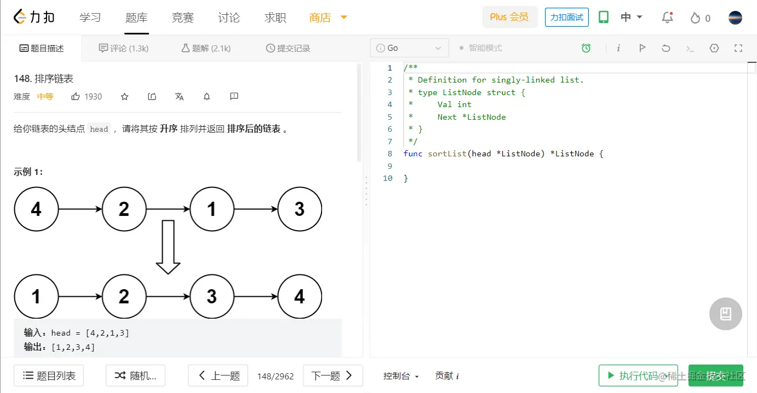
Task: Like the problem with thumbs-up icon
Action: pos(76,97)
